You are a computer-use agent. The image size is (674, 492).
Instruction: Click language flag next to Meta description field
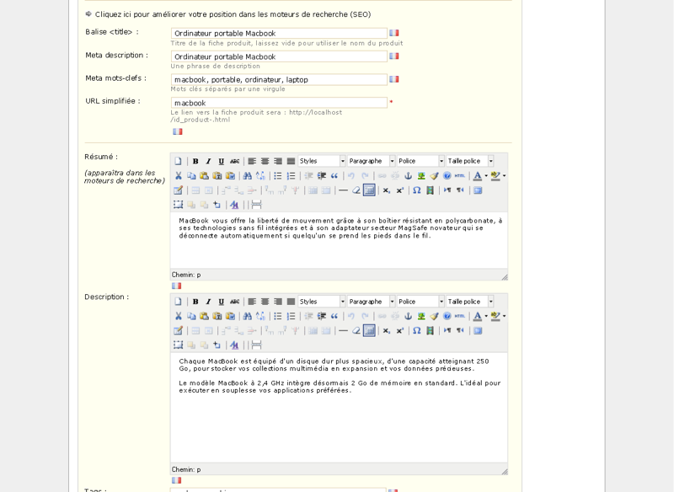394,56
